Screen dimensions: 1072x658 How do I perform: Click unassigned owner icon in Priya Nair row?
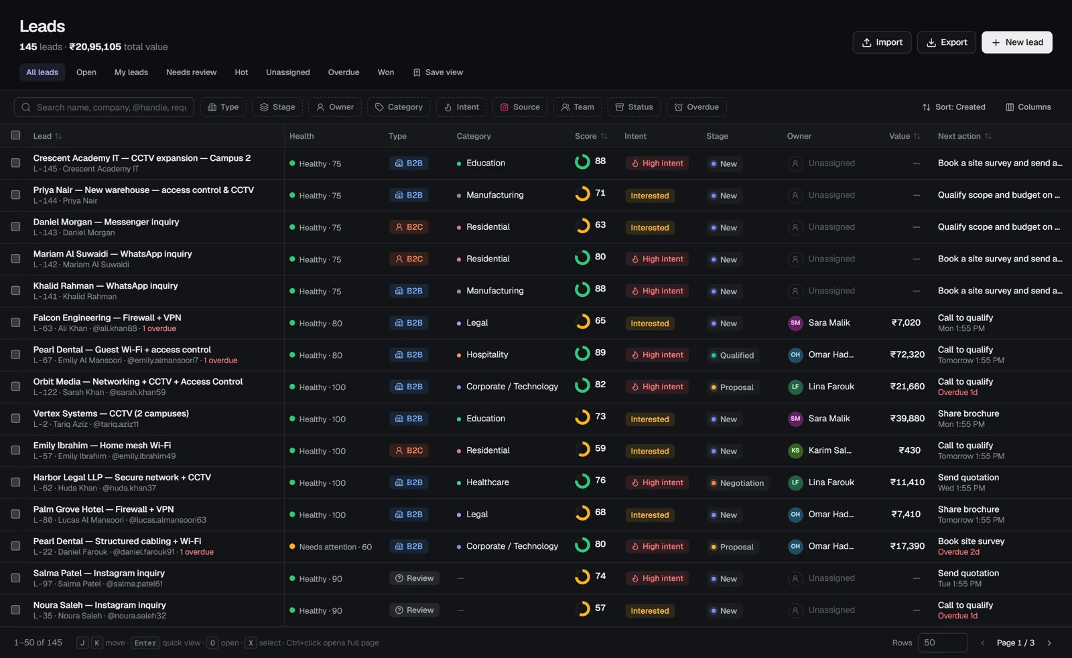pyautogui.click(x=795, y=196)
